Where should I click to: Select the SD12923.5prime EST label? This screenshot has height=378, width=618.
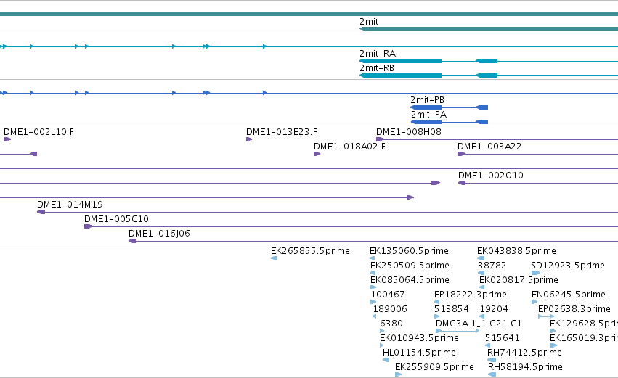click(x=568, y=266)
